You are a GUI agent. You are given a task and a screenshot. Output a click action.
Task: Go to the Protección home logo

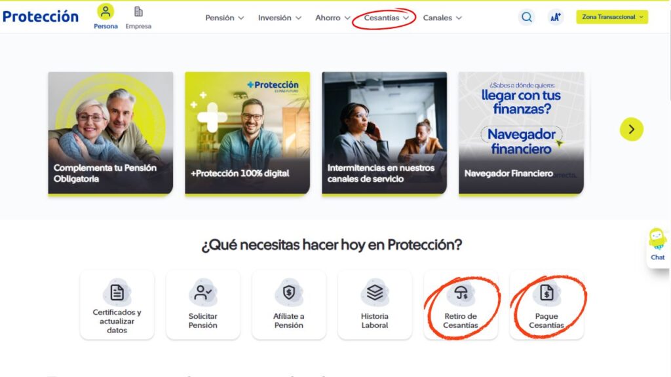click(41, 16)
